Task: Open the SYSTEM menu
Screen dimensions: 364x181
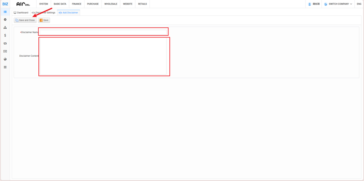Action: click(x=43, y=4)
